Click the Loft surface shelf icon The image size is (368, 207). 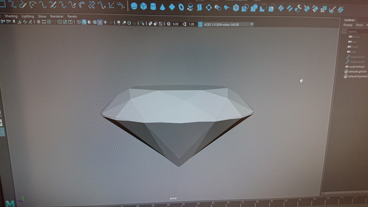pyautogui.click(x=199, y=7)
